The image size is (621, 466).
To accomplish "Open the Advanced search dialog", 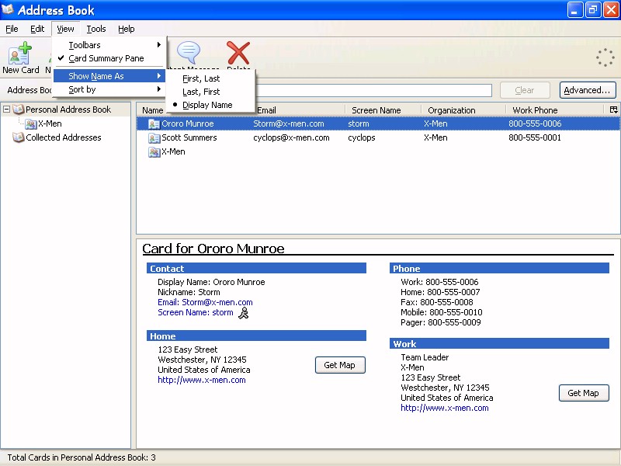I will click(588, 90).
